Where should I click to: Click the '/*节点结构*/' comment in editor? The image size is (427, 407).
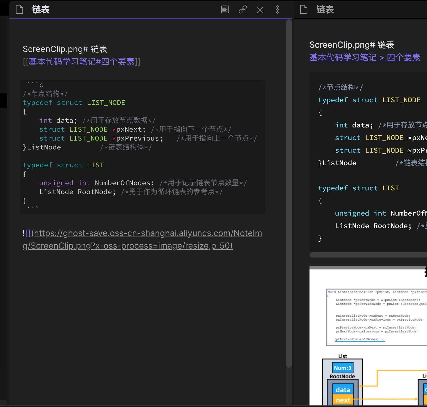coord(45,94)
